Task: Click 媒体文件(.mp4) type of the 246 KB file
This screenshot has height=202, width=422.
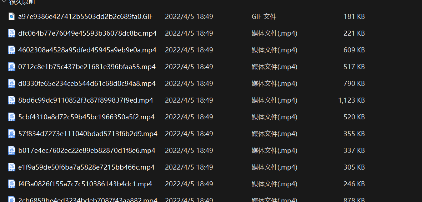Action: pyautogui.click(x=274, y=184)
